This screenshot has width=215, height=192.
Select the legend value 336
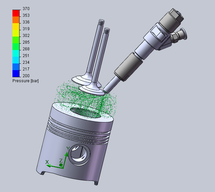pos(26,22)
